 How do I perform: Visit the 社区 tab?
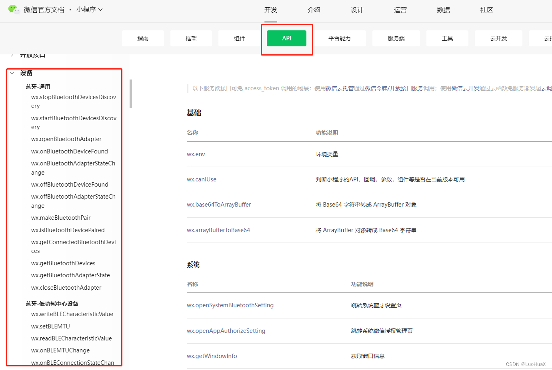click(487, 10)
